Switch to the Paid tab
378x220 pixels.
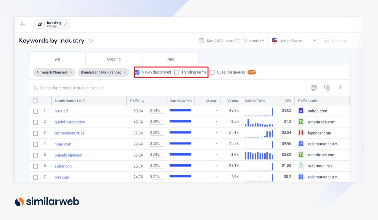pos(170,59)
